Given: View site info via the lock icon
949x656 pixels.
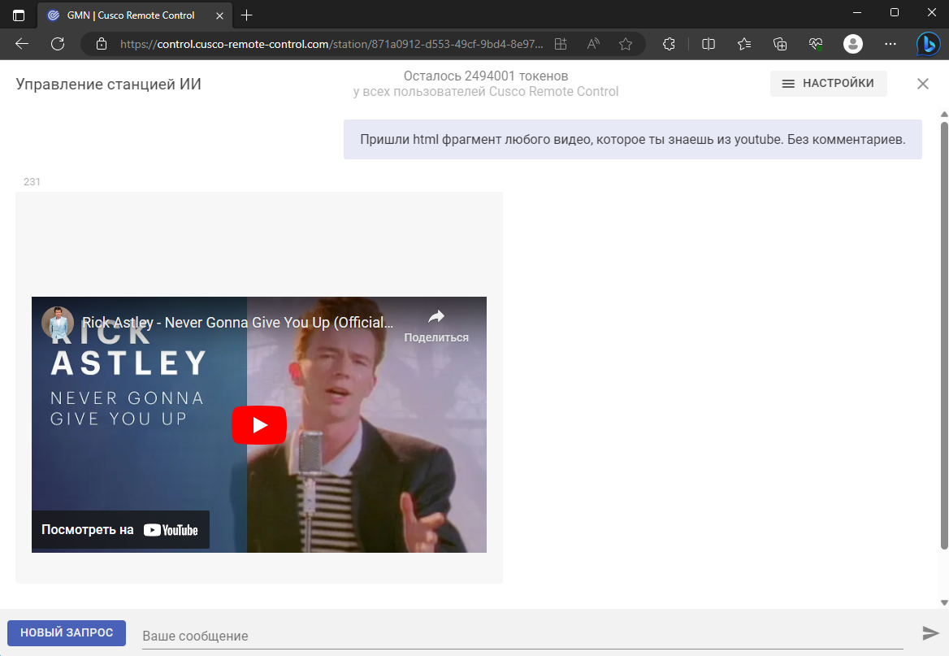Looking at the screenshot, I should 102,44.
